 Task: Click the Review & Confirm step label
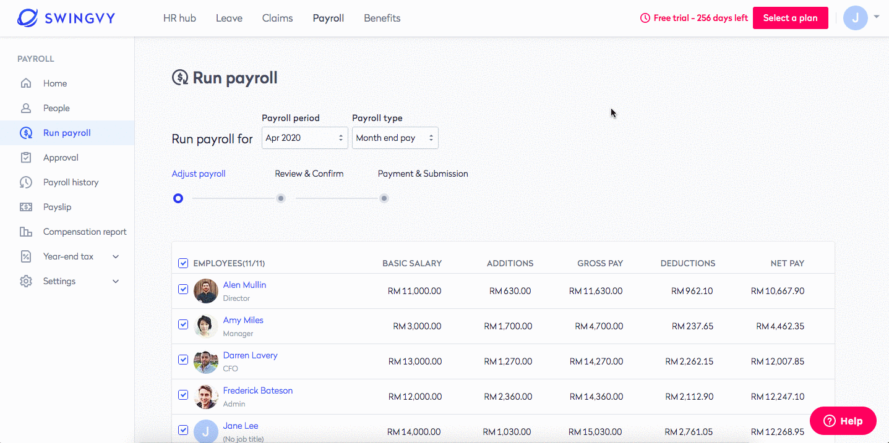click(309, 174)
